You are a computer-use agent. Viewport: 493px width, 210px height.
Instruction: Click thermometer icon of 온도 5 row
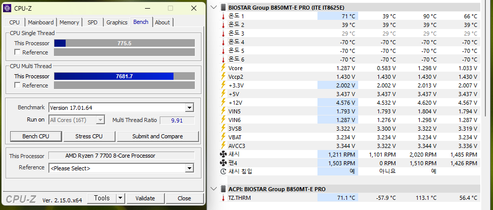pyautogui.click(x=223, y=51)
